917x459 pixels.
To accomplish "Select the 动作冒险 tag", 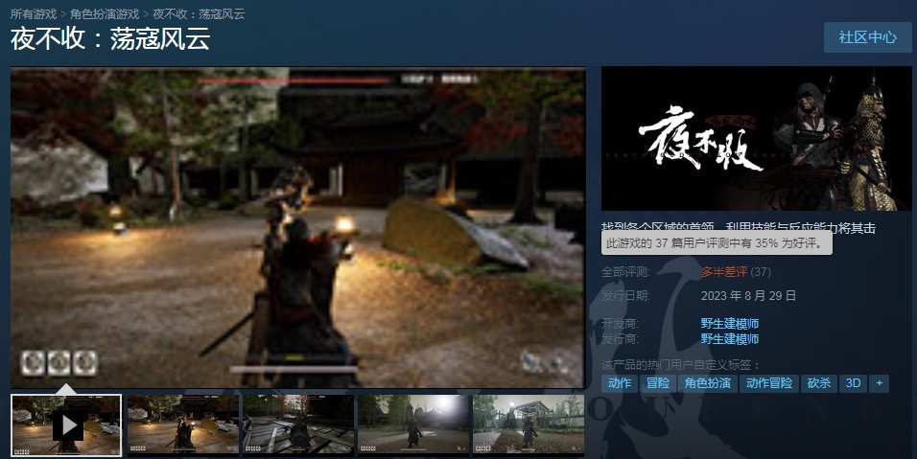I will (x=769, y=383).
